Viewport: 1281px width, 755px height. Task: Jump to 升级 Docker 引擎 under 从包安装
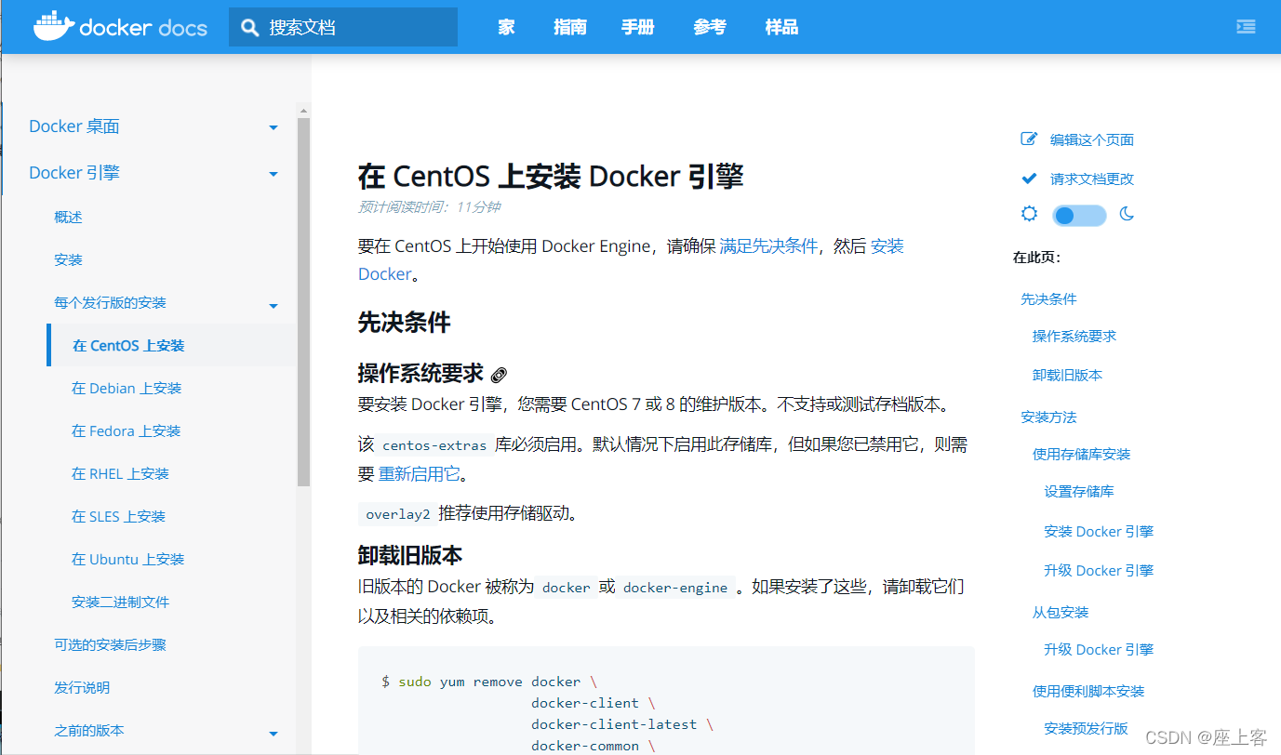[1099, 649]
